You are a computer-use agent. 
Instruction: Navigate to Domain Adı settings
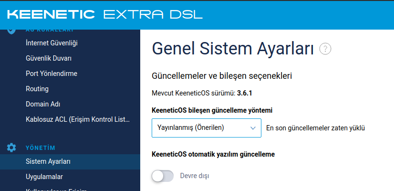tap(43, 104)
